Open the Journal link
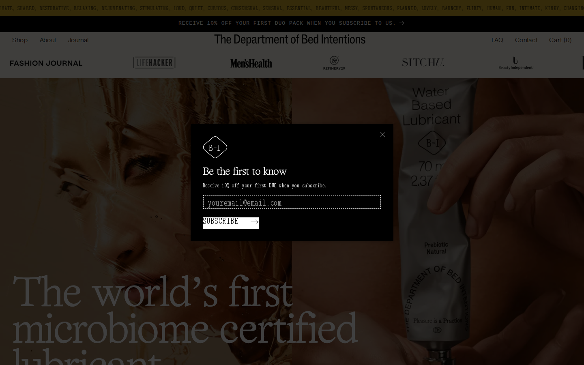This screenshot has width=584, height=365. point(78,40)
